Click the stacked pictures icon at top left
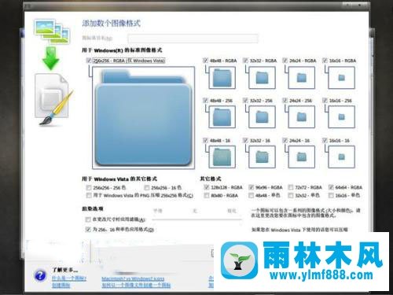 point(52,31)
